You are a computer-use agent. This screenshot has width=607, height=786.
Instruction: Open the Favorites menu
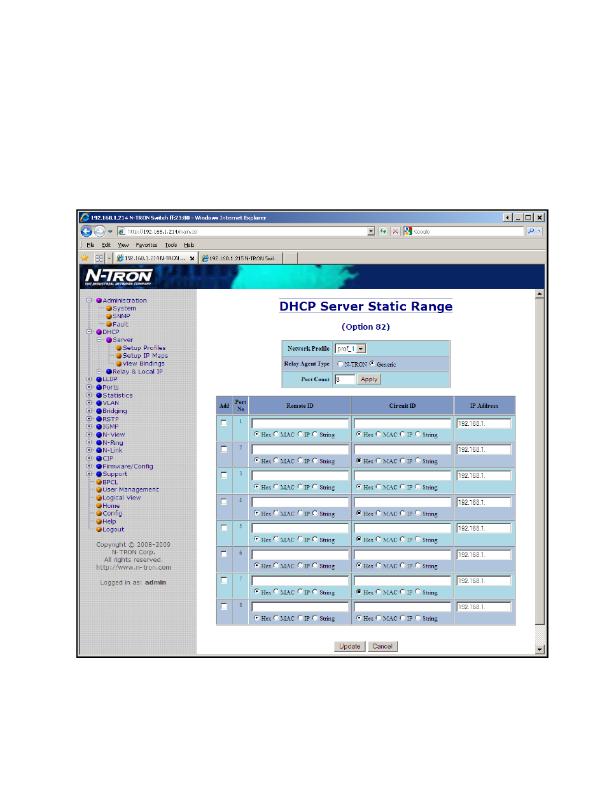pyautogui.click(x=146, y=245)
